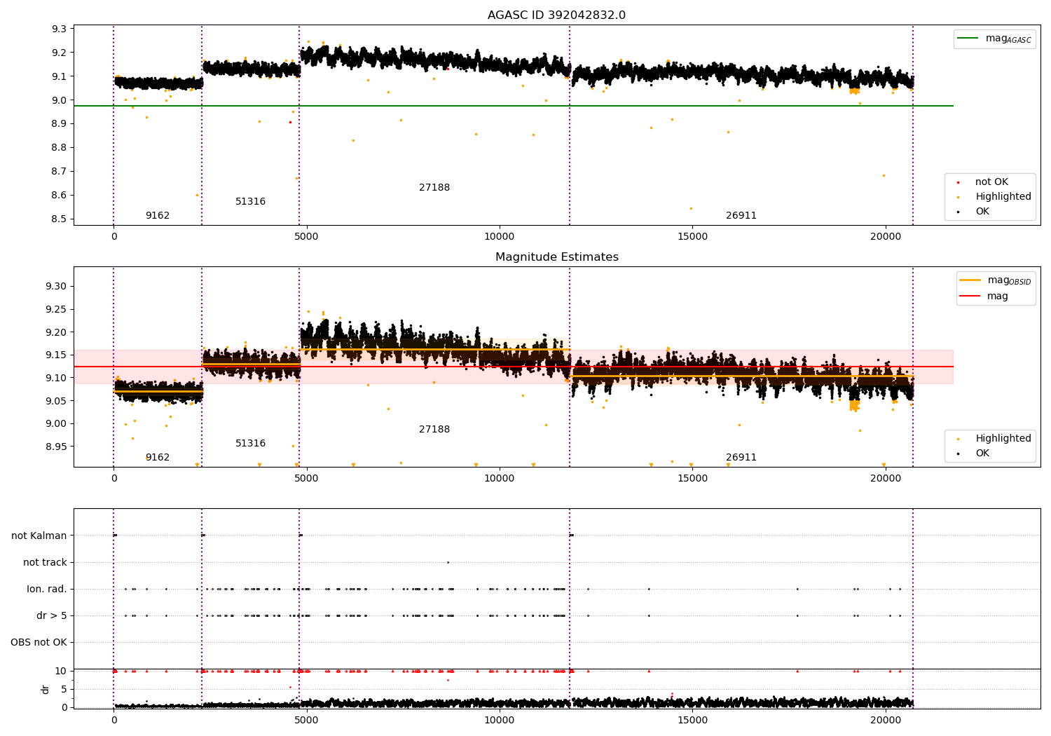Screen dimensions: 1051x736
Task: Click the y-axis tick label "9.15"
Action: point(57,355)
